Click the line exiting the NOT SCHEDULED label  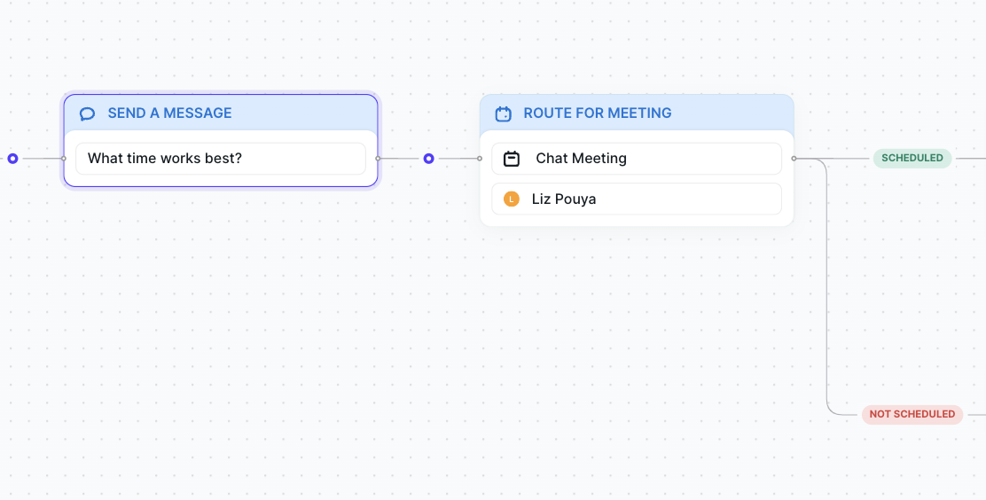[974, 414]
